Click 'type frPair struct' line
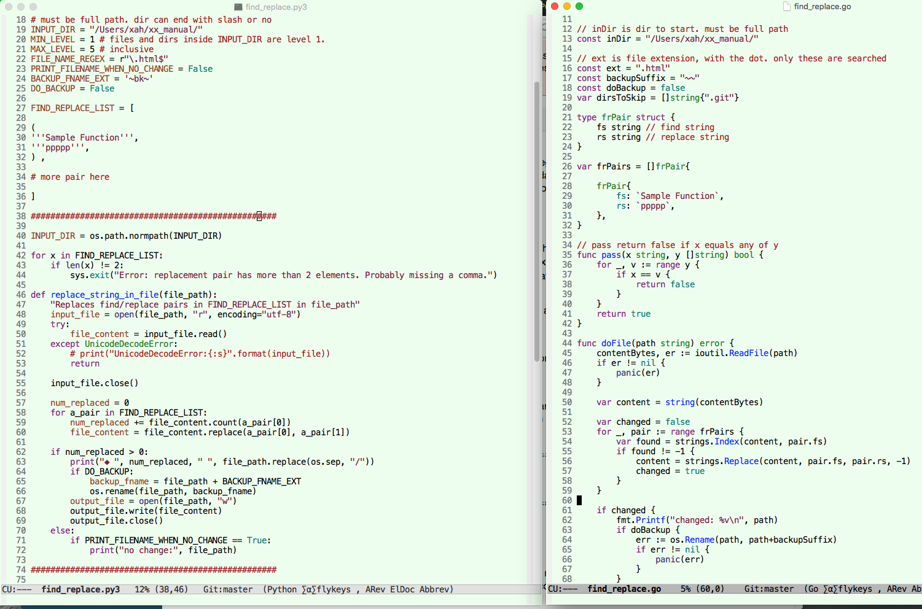Screen dimensions: 922x609 click(626, 117)
